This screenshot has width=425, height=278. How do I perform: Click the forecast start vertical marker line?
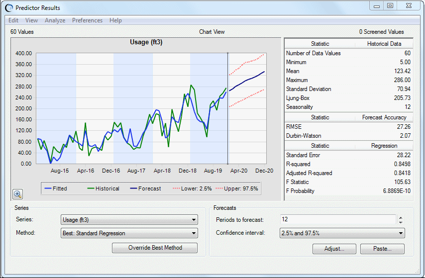pyautogui.click(x=228, y=108)
